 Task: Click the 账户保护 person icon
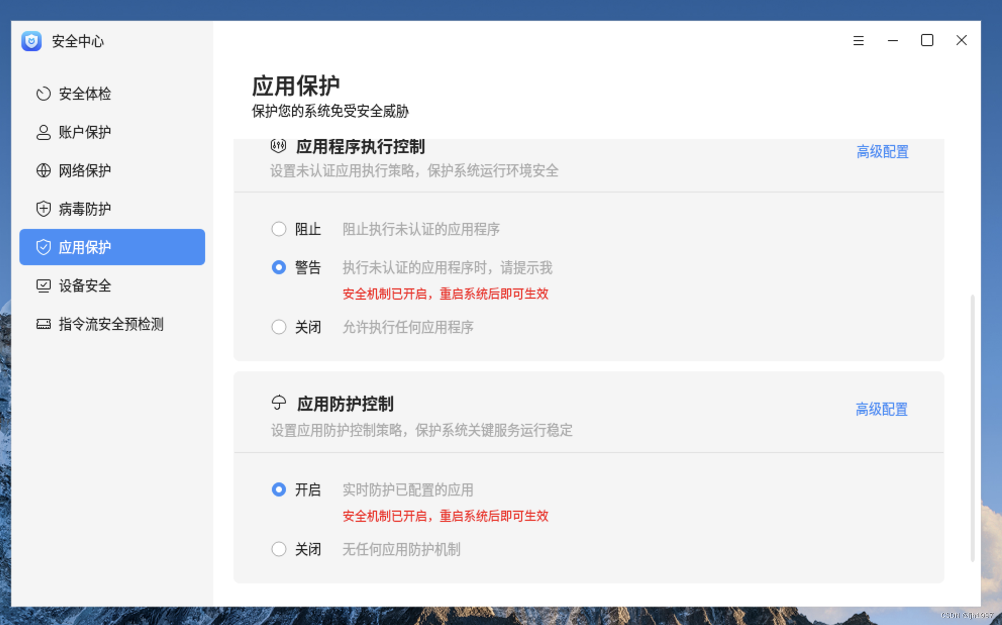43,132
